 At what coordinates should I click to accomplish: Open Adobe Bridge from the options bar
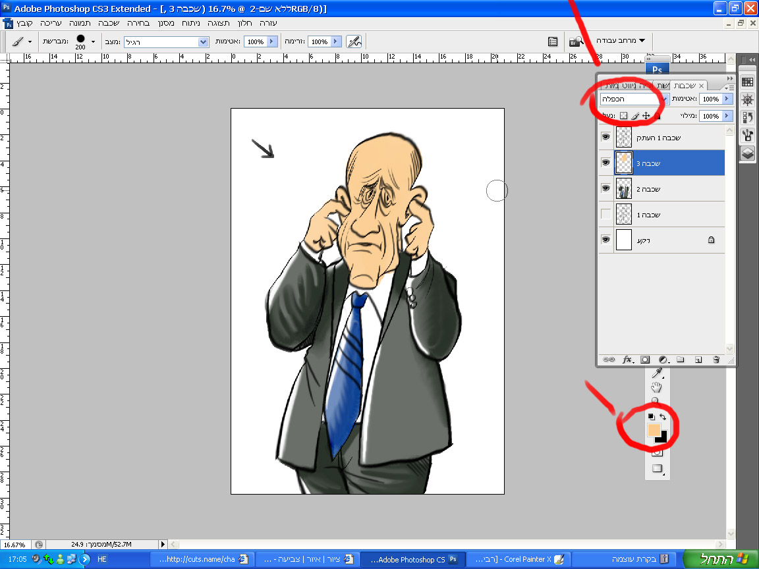[x=576, y=41]
